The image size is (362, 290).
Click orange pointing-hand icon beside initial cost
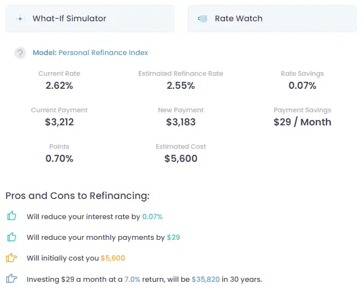[11, 258]
